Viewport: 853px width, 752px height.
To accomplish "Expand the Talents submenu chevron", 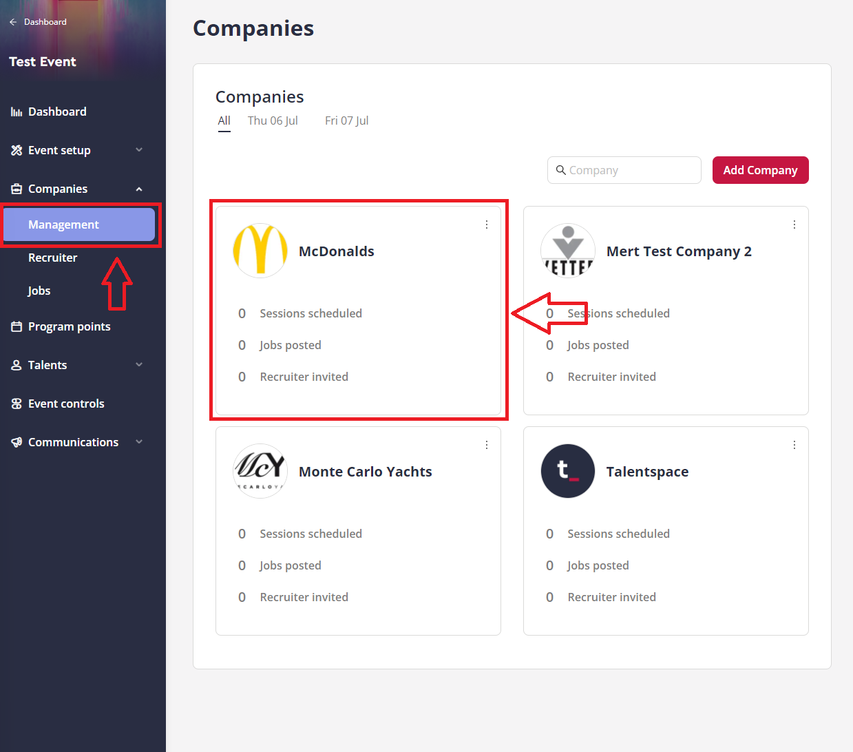I will point(139,365).
